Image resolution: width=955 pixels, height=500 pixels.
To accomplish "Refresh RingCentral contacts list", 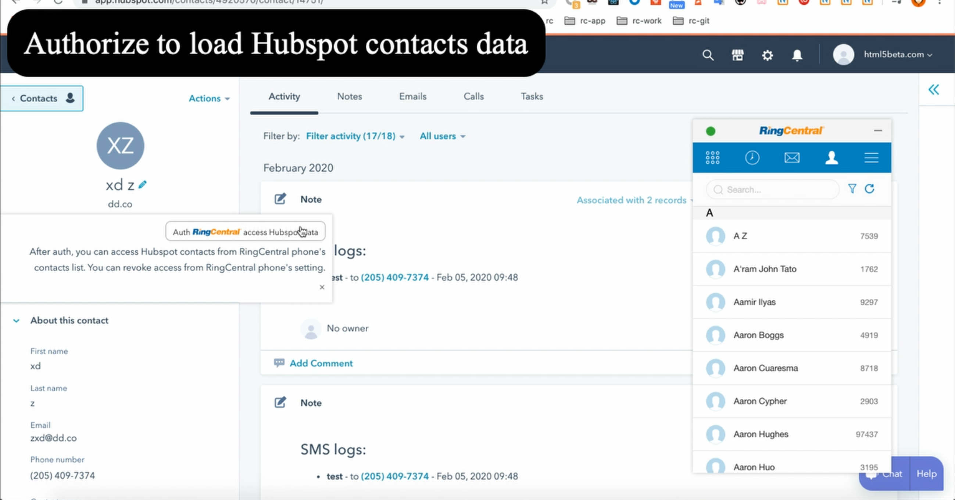I will click(869, 189).
